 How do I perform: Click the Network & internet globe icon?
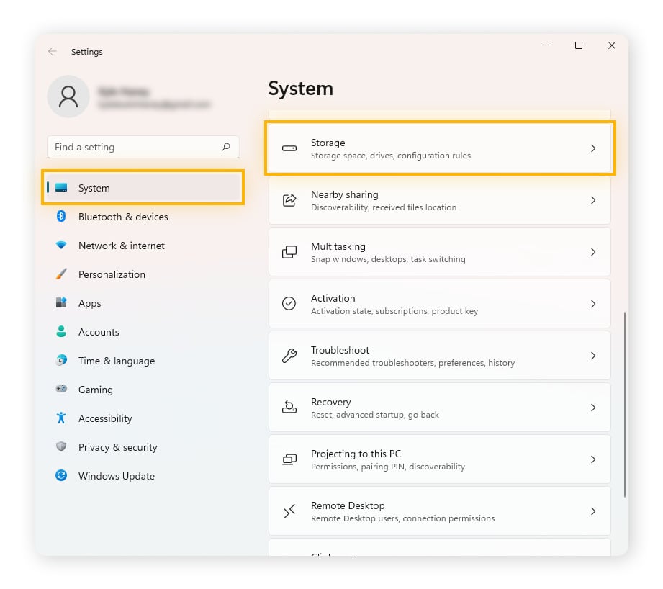point(62,245)
